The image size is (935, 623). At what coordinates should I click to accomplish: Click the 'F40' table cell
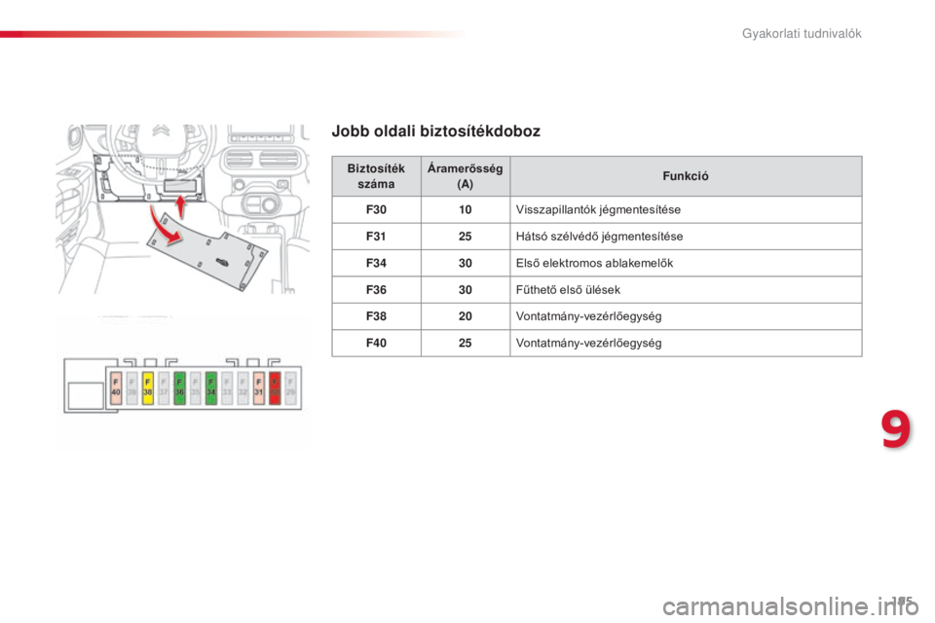pyautogui.click(x=376, y=344)
